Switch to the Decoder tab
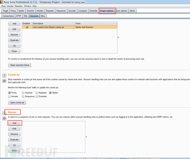 point(72,11)
